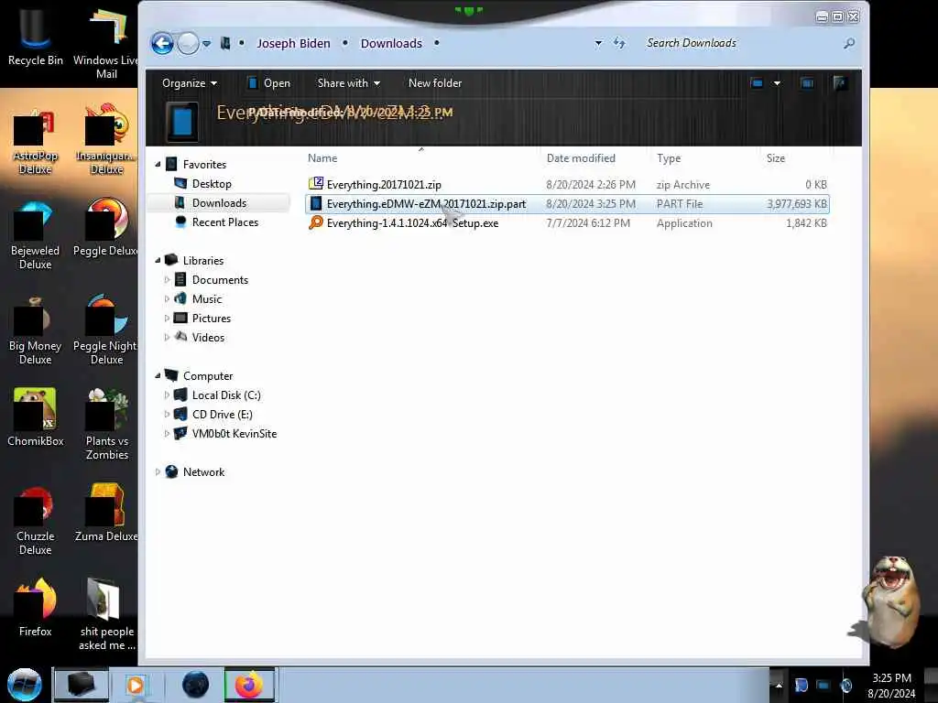This screenshot has height=703, width=938.
Task: Click the Refresh button
Action: (x=619, y=43)
